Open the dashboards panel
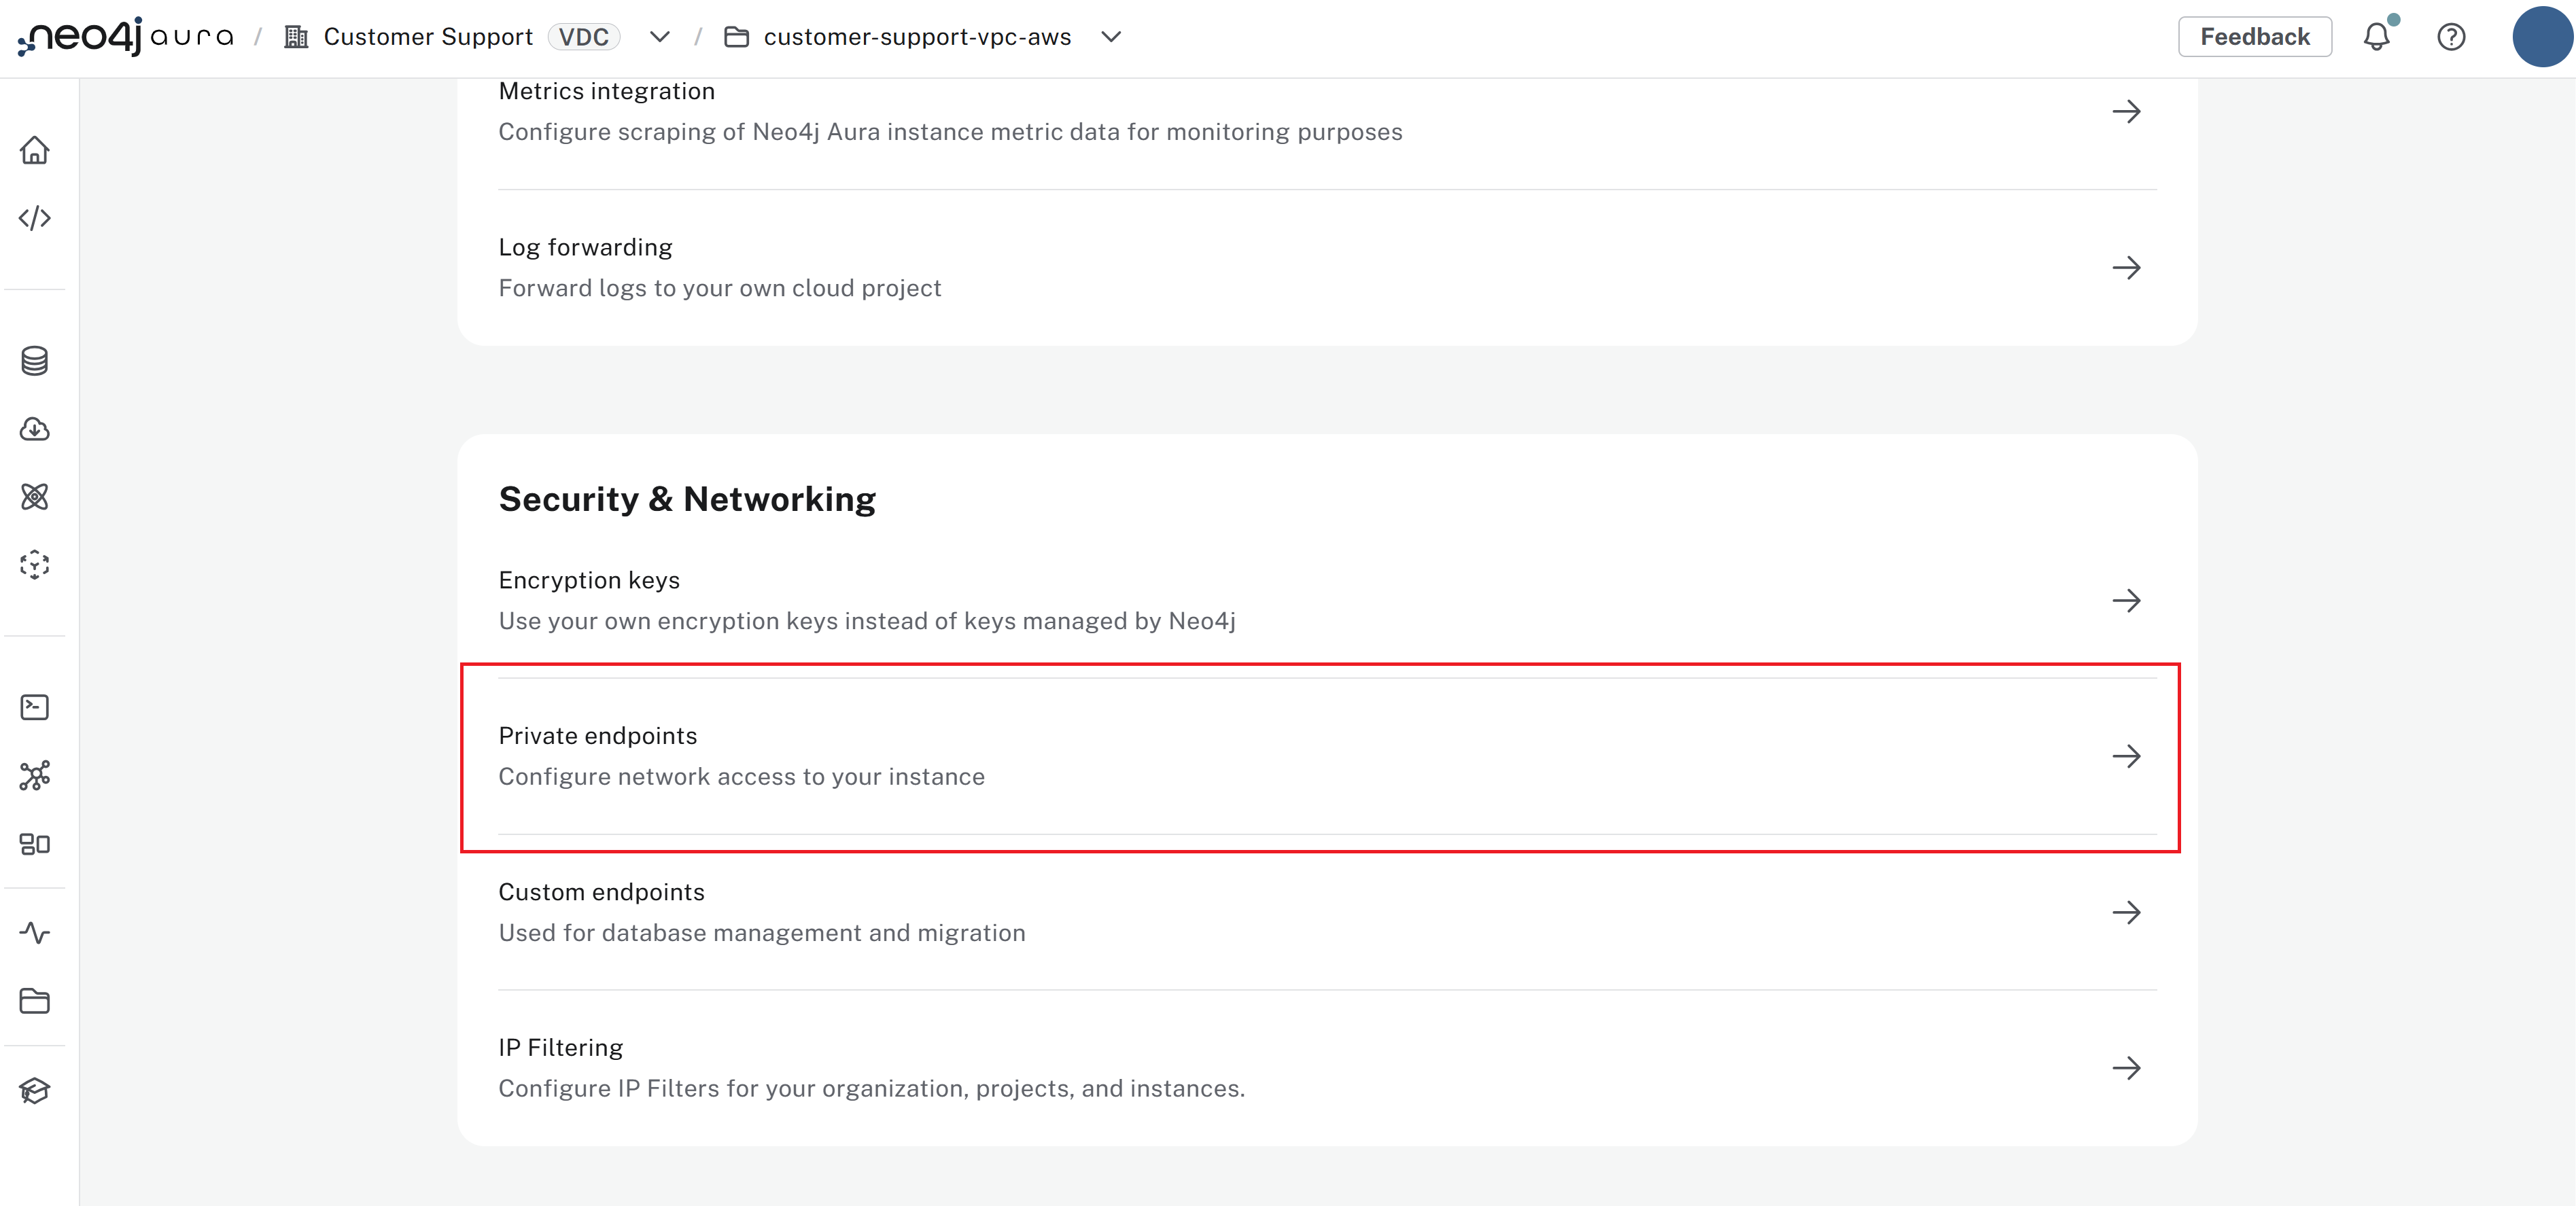Image resolution: width=2576 pixels, height=1206 pixels. coord(35,843)
